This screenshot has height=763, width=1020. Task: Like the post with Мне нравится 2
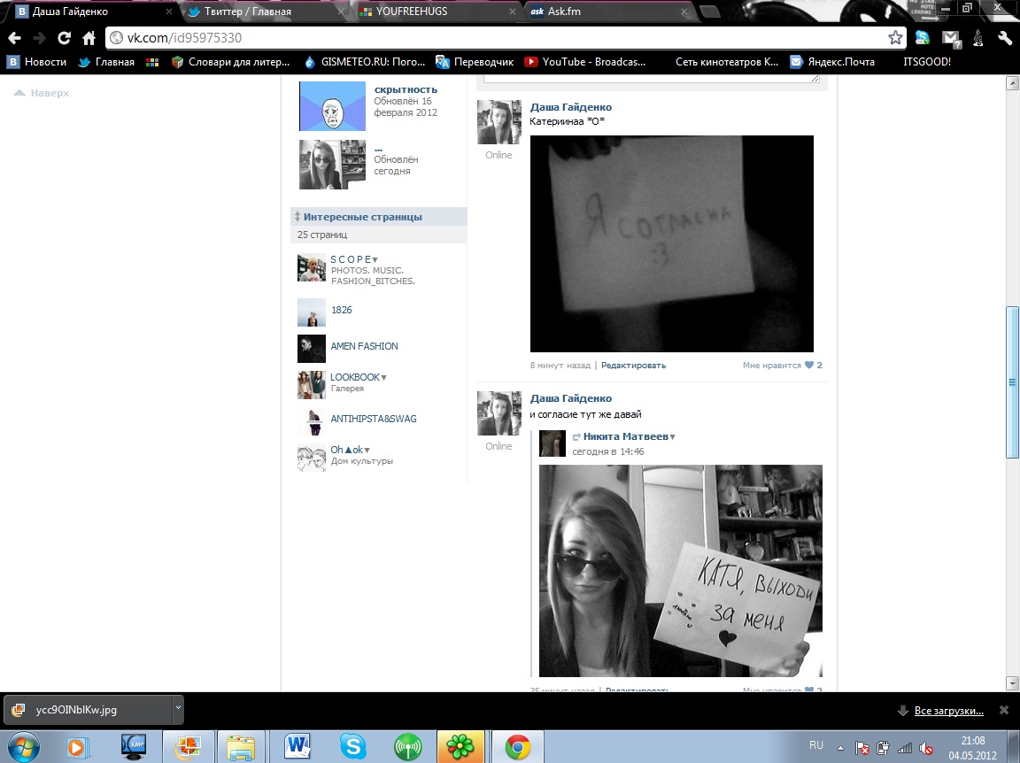[x=783, y=366]
